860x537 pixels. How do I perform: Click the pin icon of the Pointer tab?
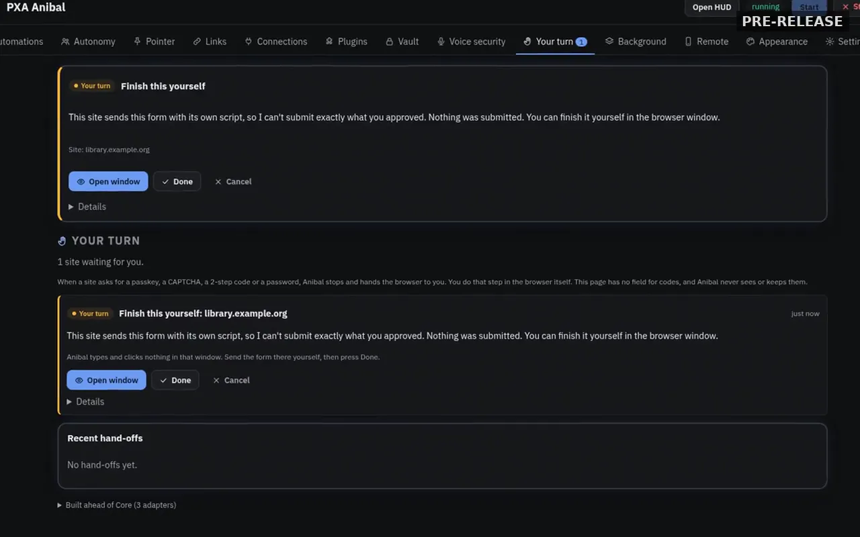pos(138,42)
